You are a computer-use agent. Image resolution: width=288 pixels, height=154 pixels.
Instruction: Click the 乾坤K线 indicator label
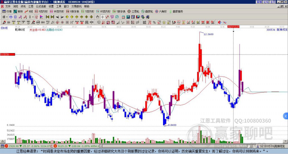20,30
